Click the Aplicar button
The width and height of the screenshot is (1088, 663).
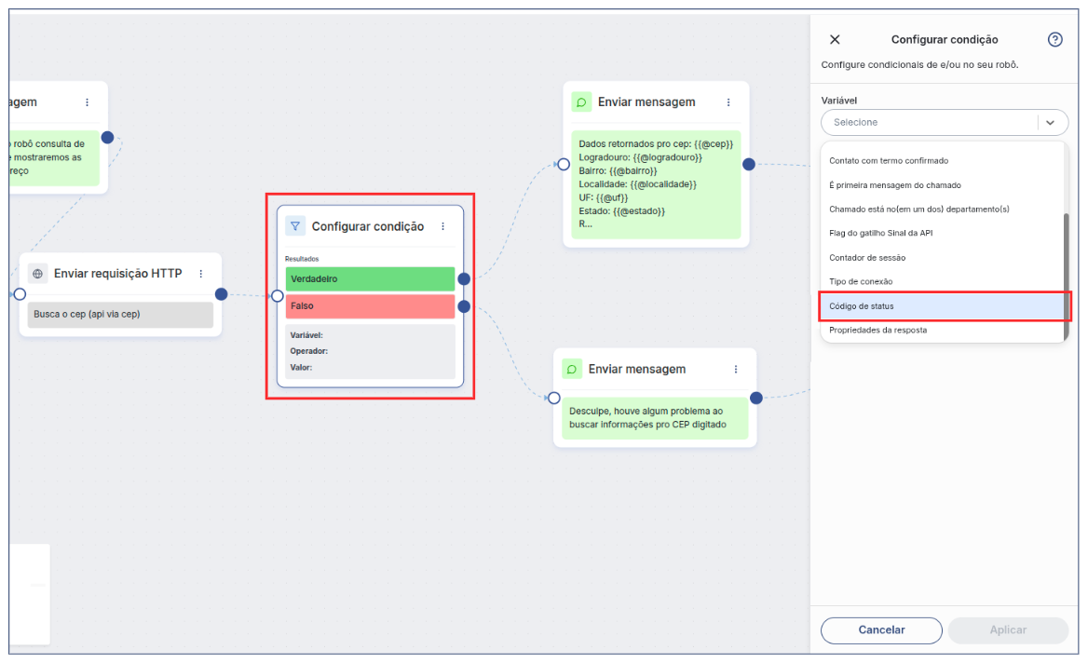coord(1008,630)
